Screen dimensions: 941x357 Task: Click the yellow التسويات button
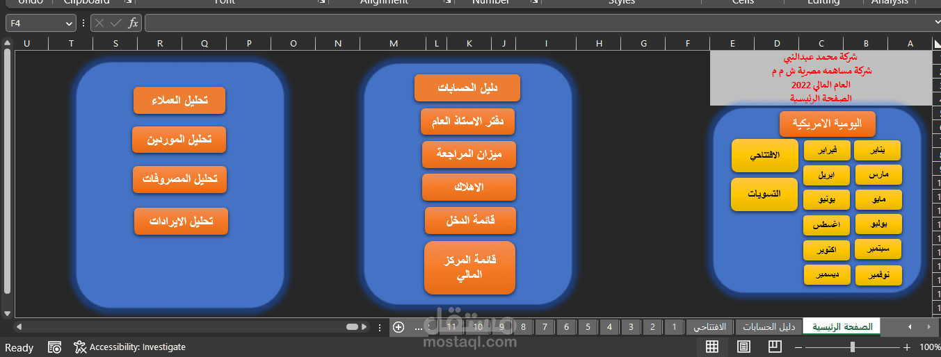tap(764, 194)
